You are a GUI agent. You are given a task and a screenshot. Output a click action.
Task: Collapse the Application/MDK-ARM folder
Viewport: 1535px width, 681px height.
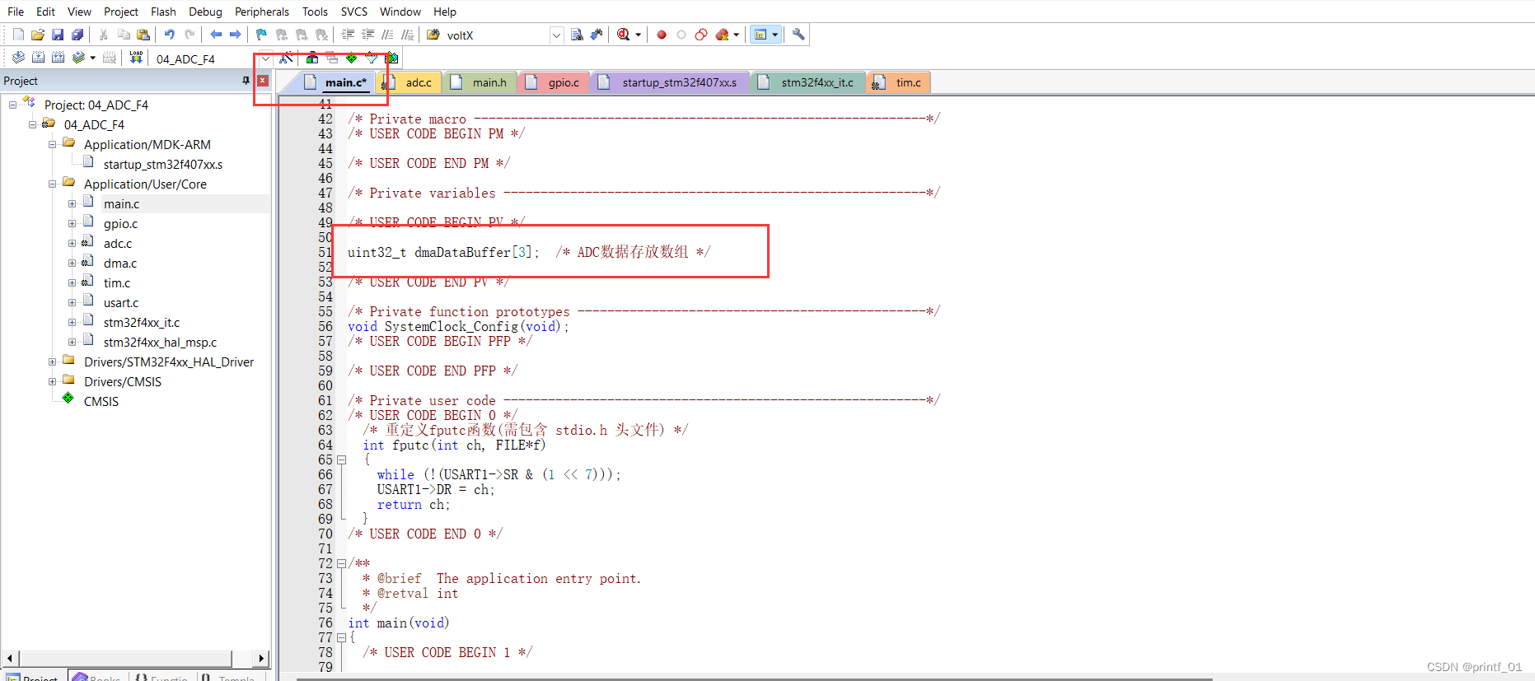52,144
